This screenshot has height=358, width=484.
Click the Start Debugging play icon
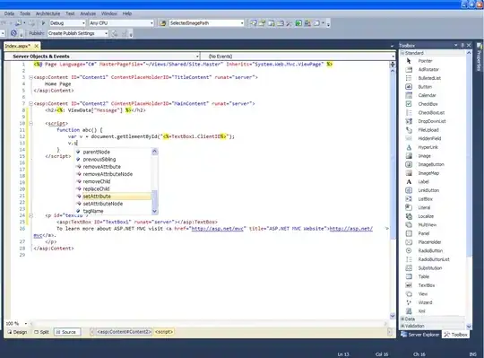click(x=43, y=23)
